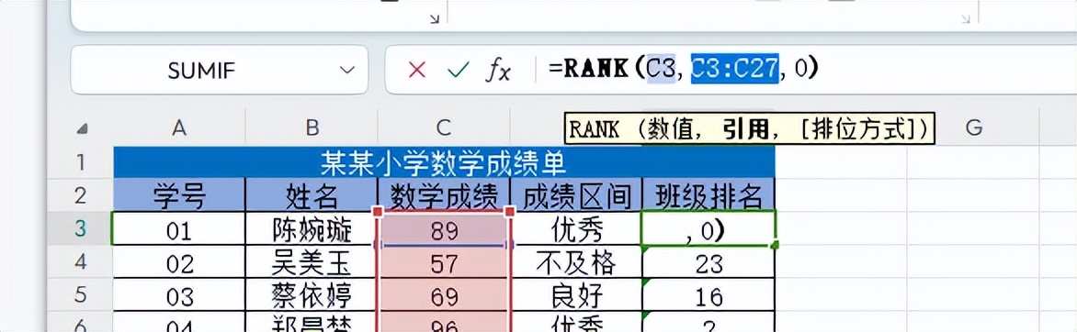This screenshot has height=332, width=1077.
Task: Click the 成绩区间 header cell
Action: pos(576,195)
